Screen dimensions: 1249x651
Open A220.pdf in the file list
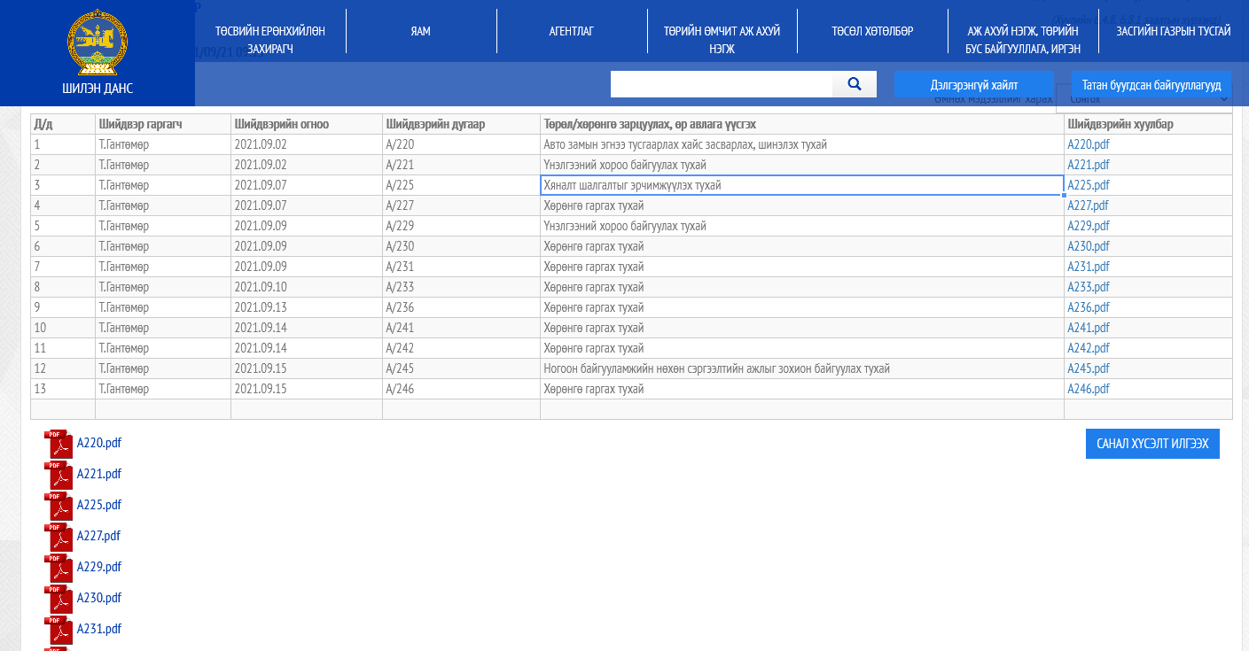[99, 443]
